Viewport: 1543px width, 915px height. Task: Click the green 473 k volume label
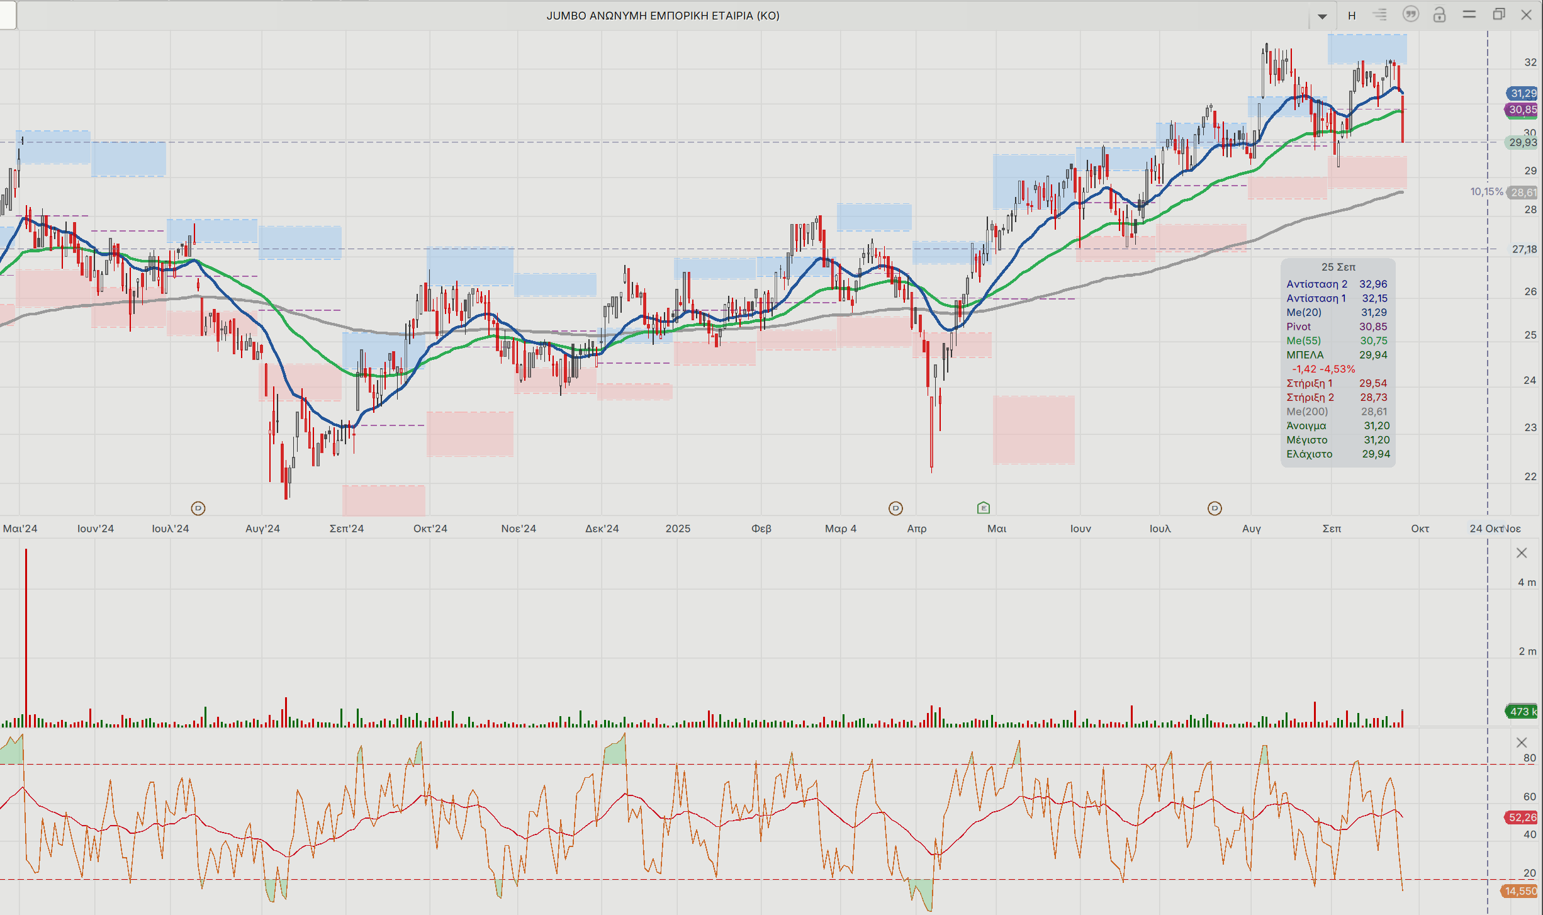1523,711
